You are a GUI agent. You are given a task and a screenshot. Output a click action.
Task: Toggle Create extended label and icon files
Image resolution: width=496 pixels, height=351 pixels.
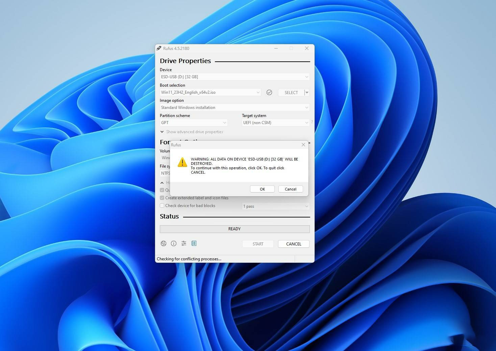(162, 198)
